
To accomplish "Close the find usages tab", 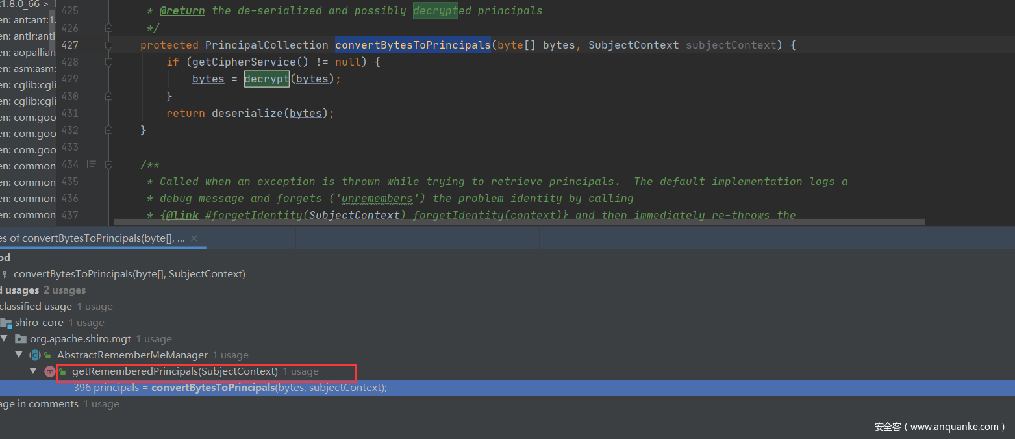I will pyautogui.click(x=194, y=238).
